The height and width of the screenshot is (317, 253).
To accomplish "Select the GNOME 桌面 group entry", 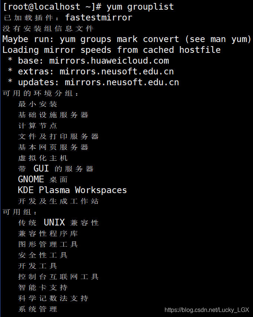I will pyautogui.click(x=43, y=180).
